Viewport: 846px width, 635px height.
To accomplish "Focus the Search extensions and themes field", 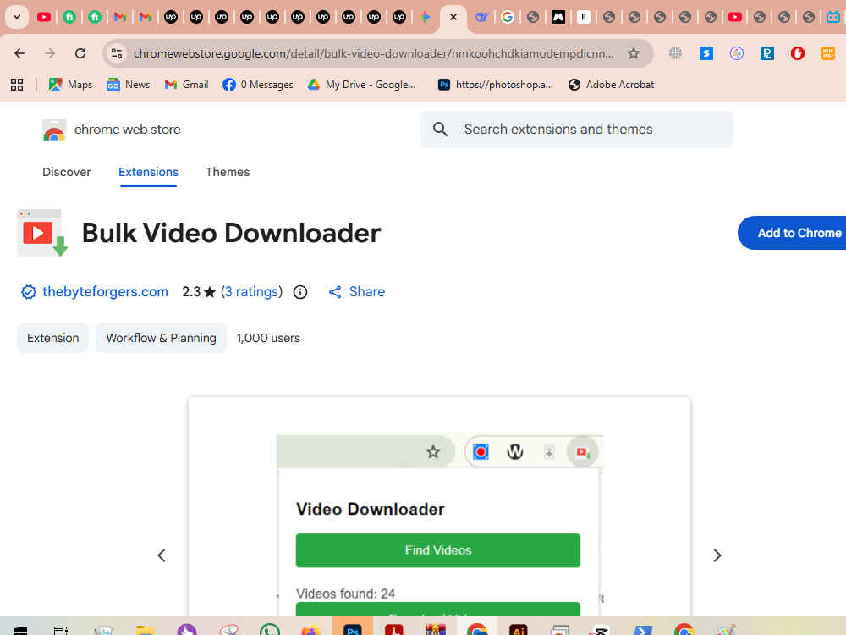I will point(577,130).
